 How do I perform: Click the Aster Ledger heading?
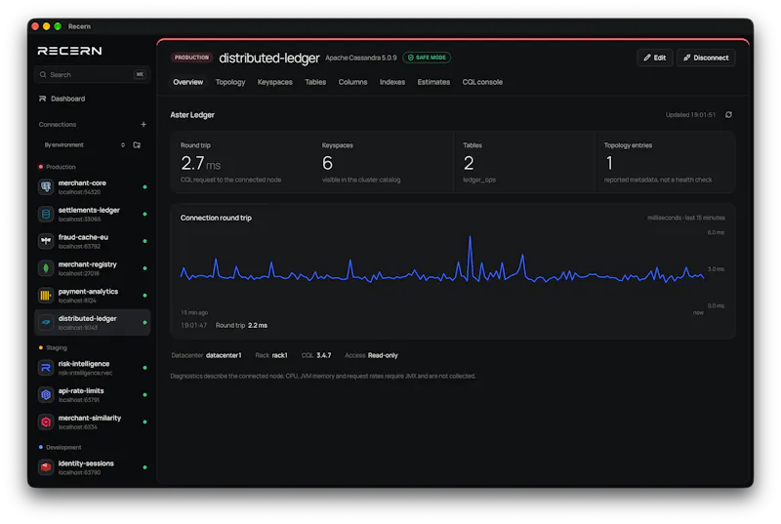click(192, 115)
